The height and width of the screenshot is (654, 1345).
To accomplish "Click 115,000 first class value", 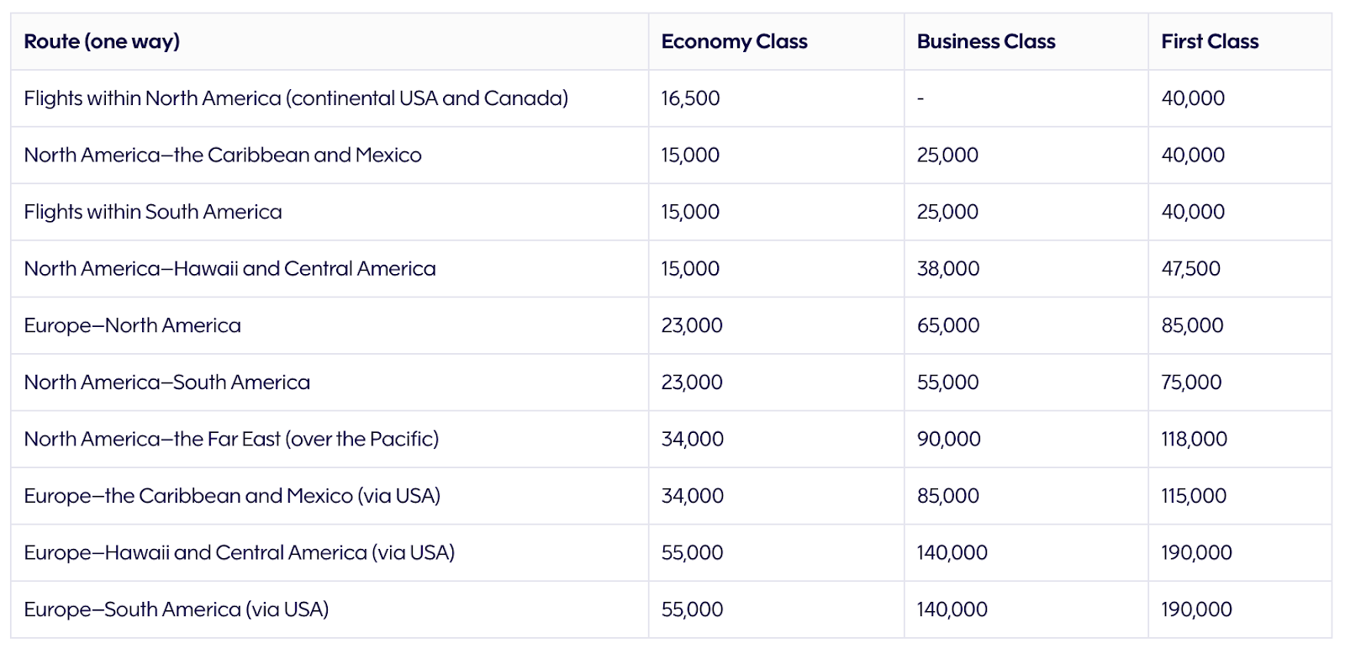I will click(1194, 496).
